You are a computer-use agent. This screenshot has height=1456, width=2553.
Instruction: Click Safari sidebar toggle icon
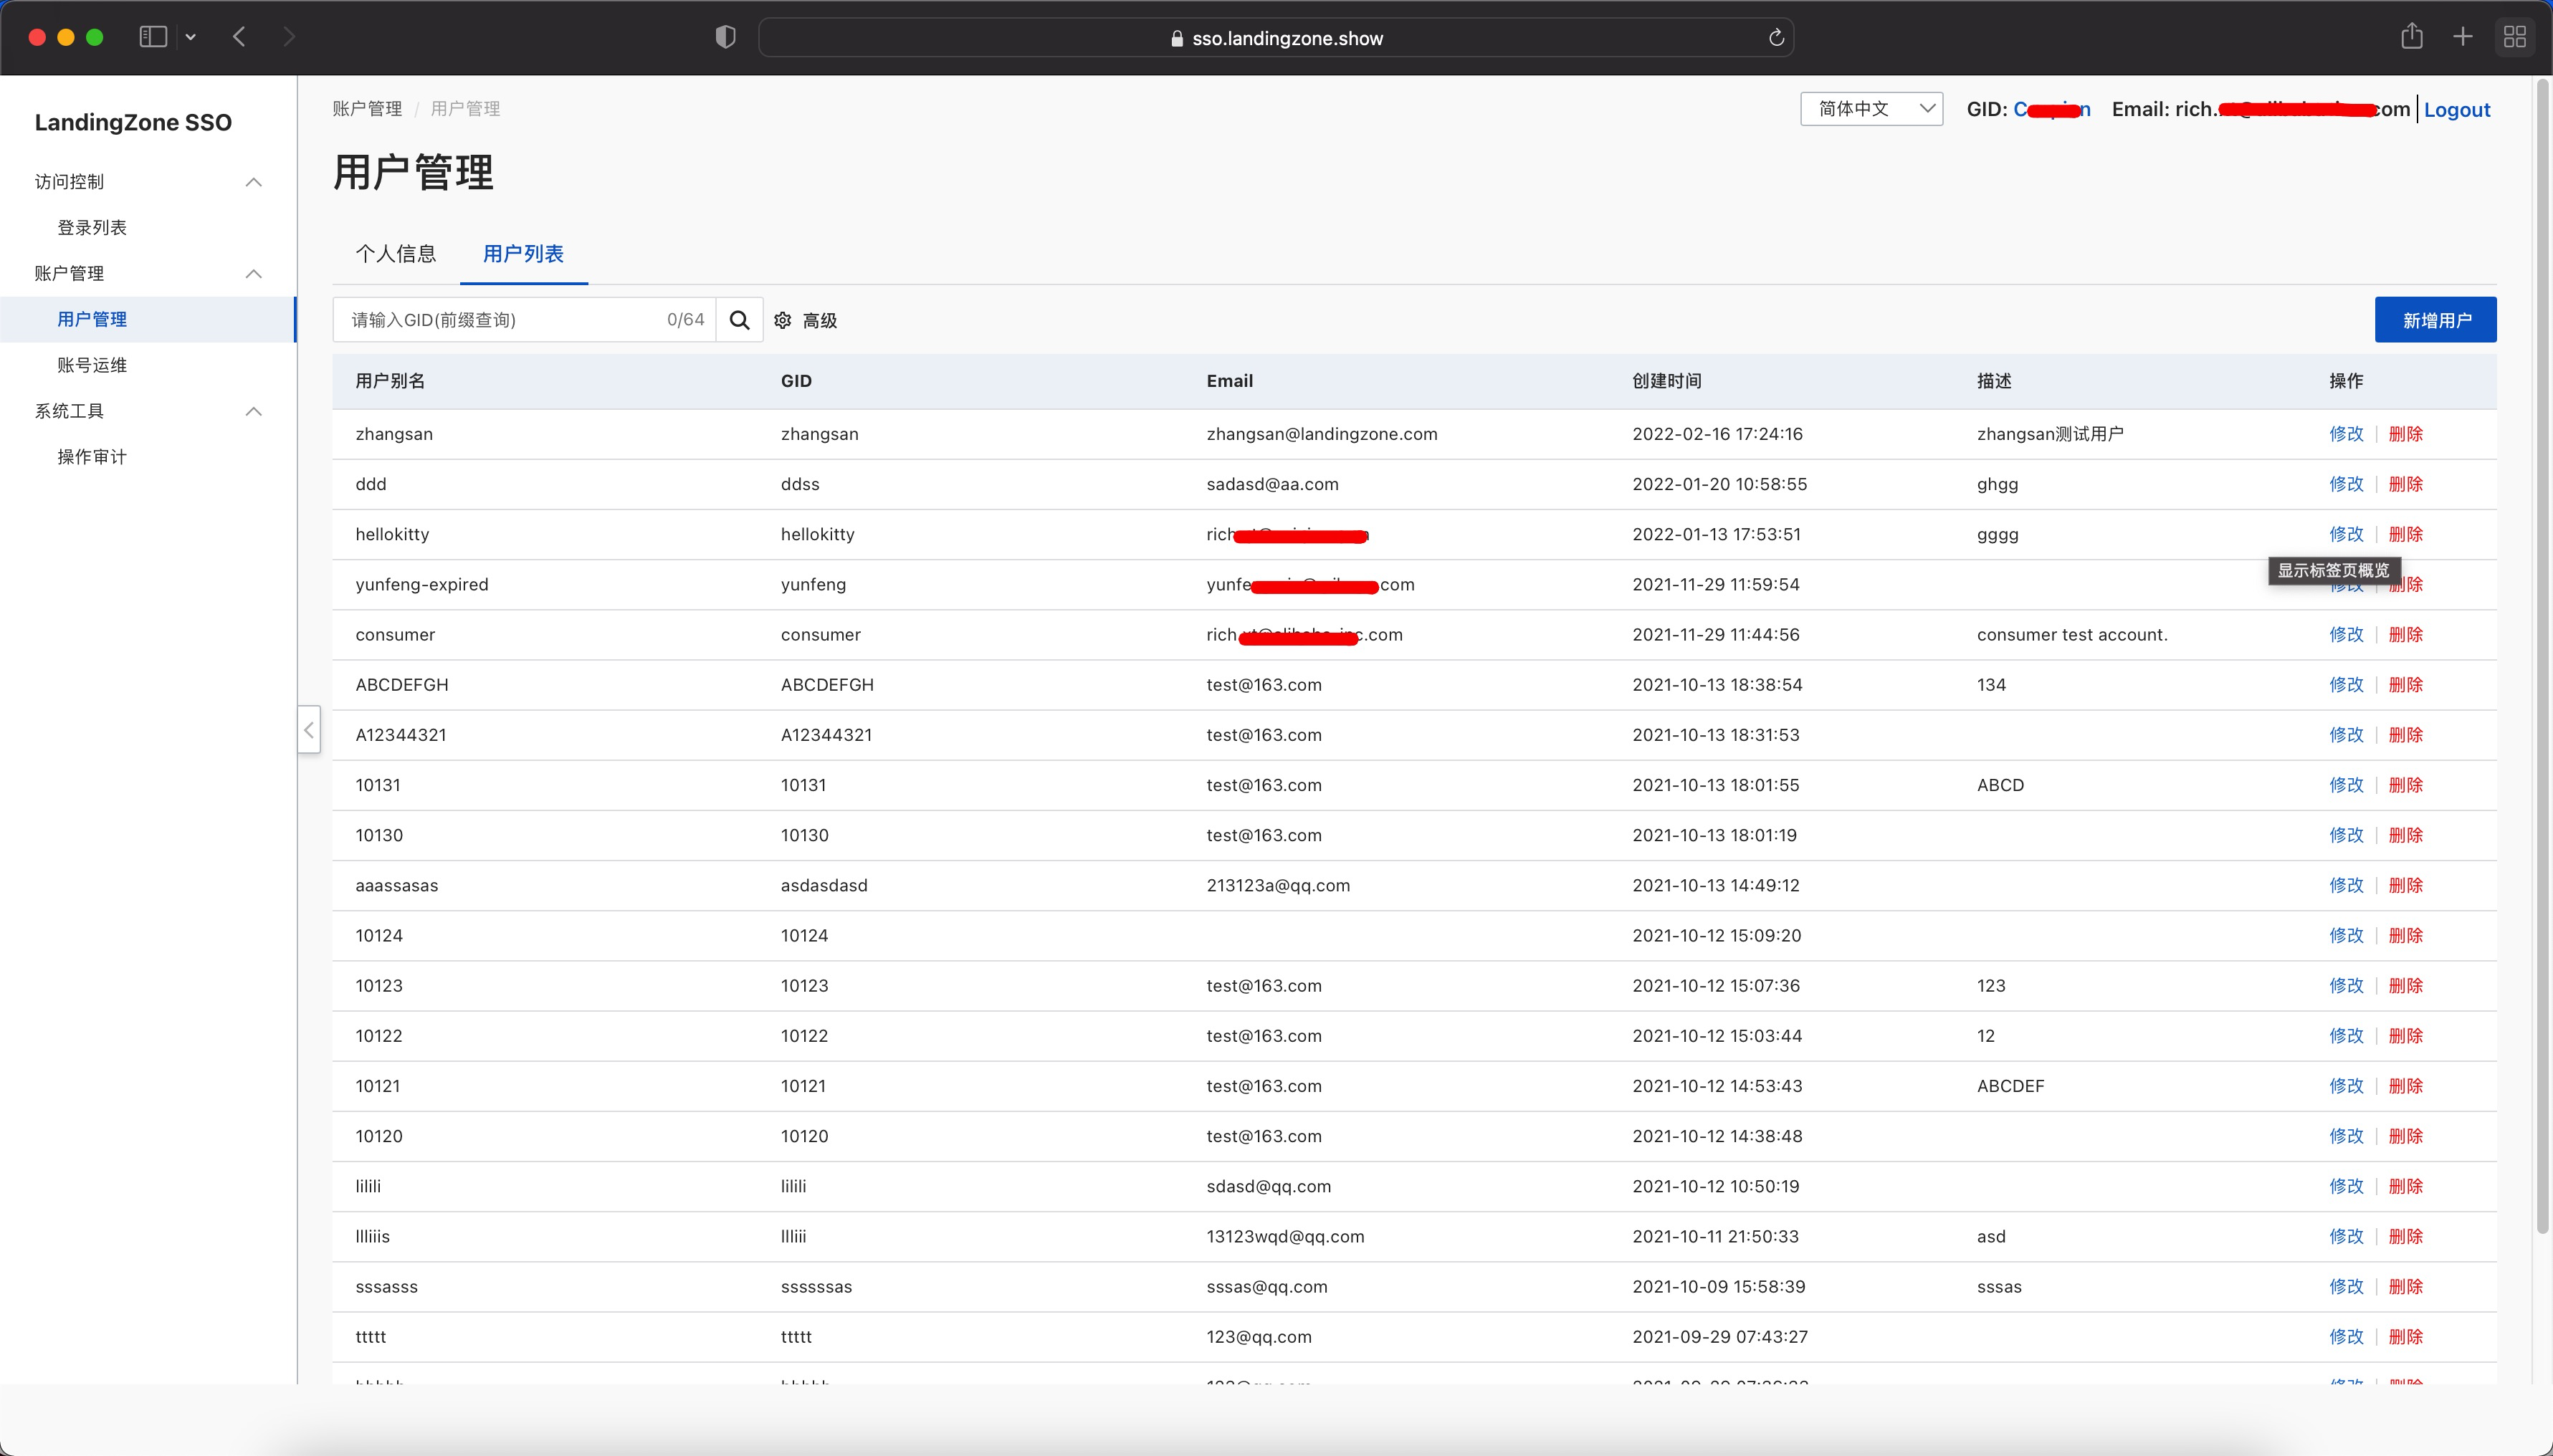tap(153, 37)
